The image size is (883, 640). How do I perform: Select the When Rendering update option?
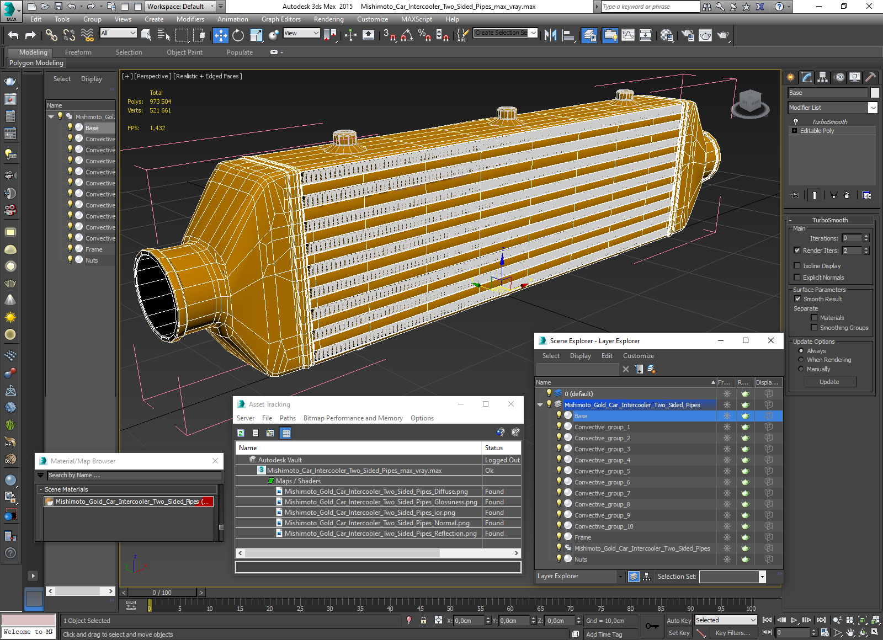point(801,360)
